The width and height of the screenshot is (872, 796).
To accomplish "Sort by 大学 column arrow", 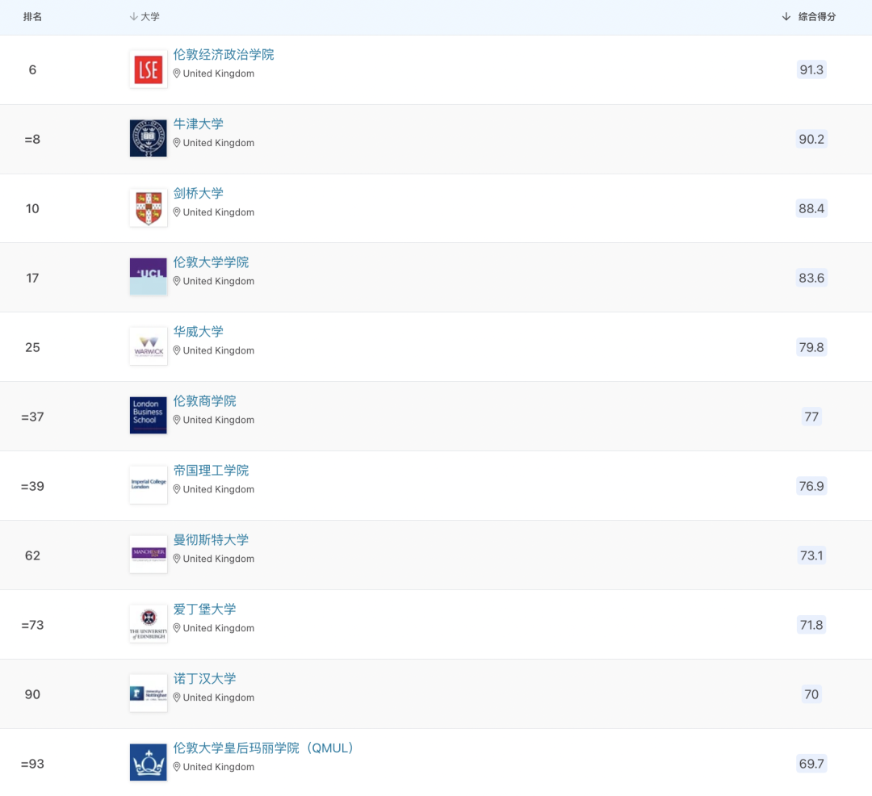I will [x=133, y=17].
